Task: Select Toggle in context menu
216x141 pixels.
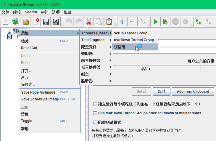Action: point(50,121)
